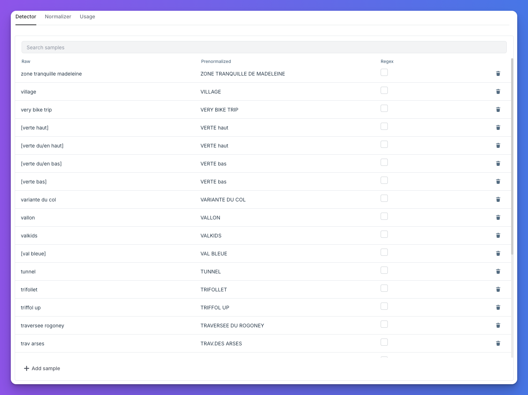Open the Normalizer tab
This screenshot has height=395, width=528.
(58, 17)
